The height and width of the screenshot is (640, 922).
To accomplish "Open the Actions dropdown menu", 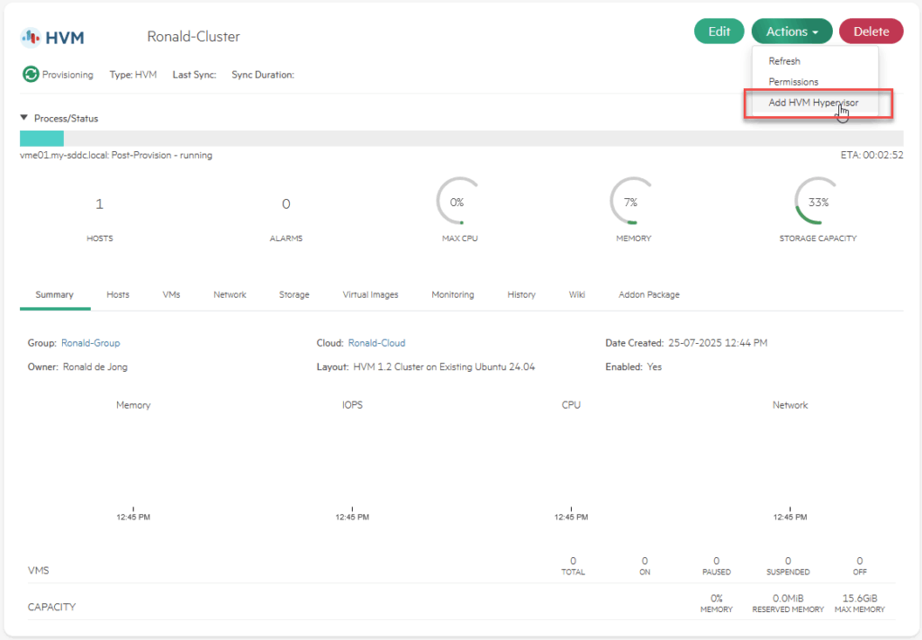I will click(791, 32).
